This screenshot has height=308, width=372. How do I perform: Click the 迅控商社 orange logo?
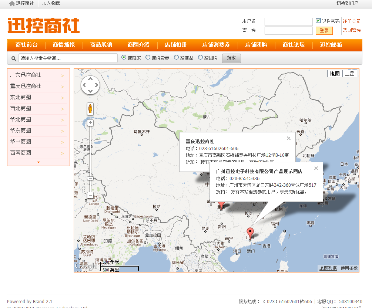(x=44, y=26)
